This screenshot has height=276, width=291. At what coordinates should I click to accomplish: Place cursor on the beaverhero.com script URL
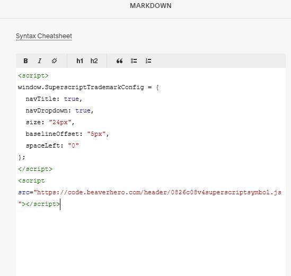(159, 192)
